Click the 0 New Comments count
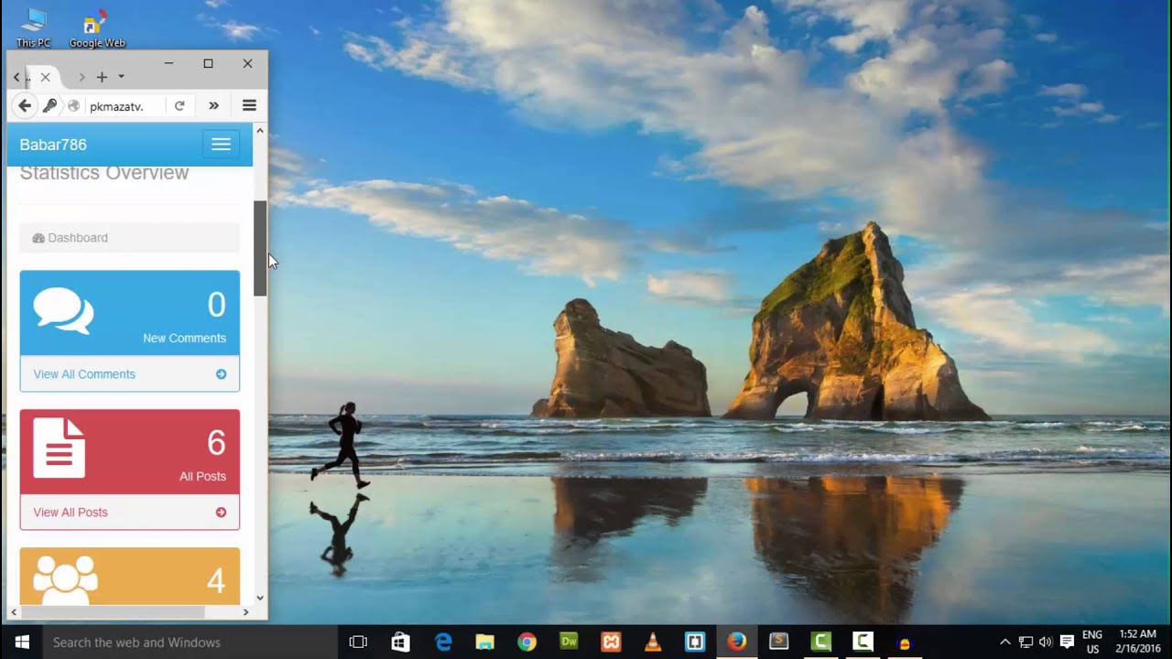Image resolution: width=1172 pixels, height=659 pixels. 216,305
